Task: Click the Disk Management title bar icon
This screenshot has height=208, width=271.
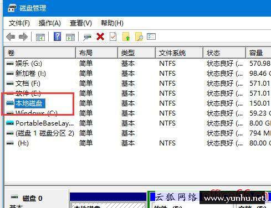Action: [12, 8]
